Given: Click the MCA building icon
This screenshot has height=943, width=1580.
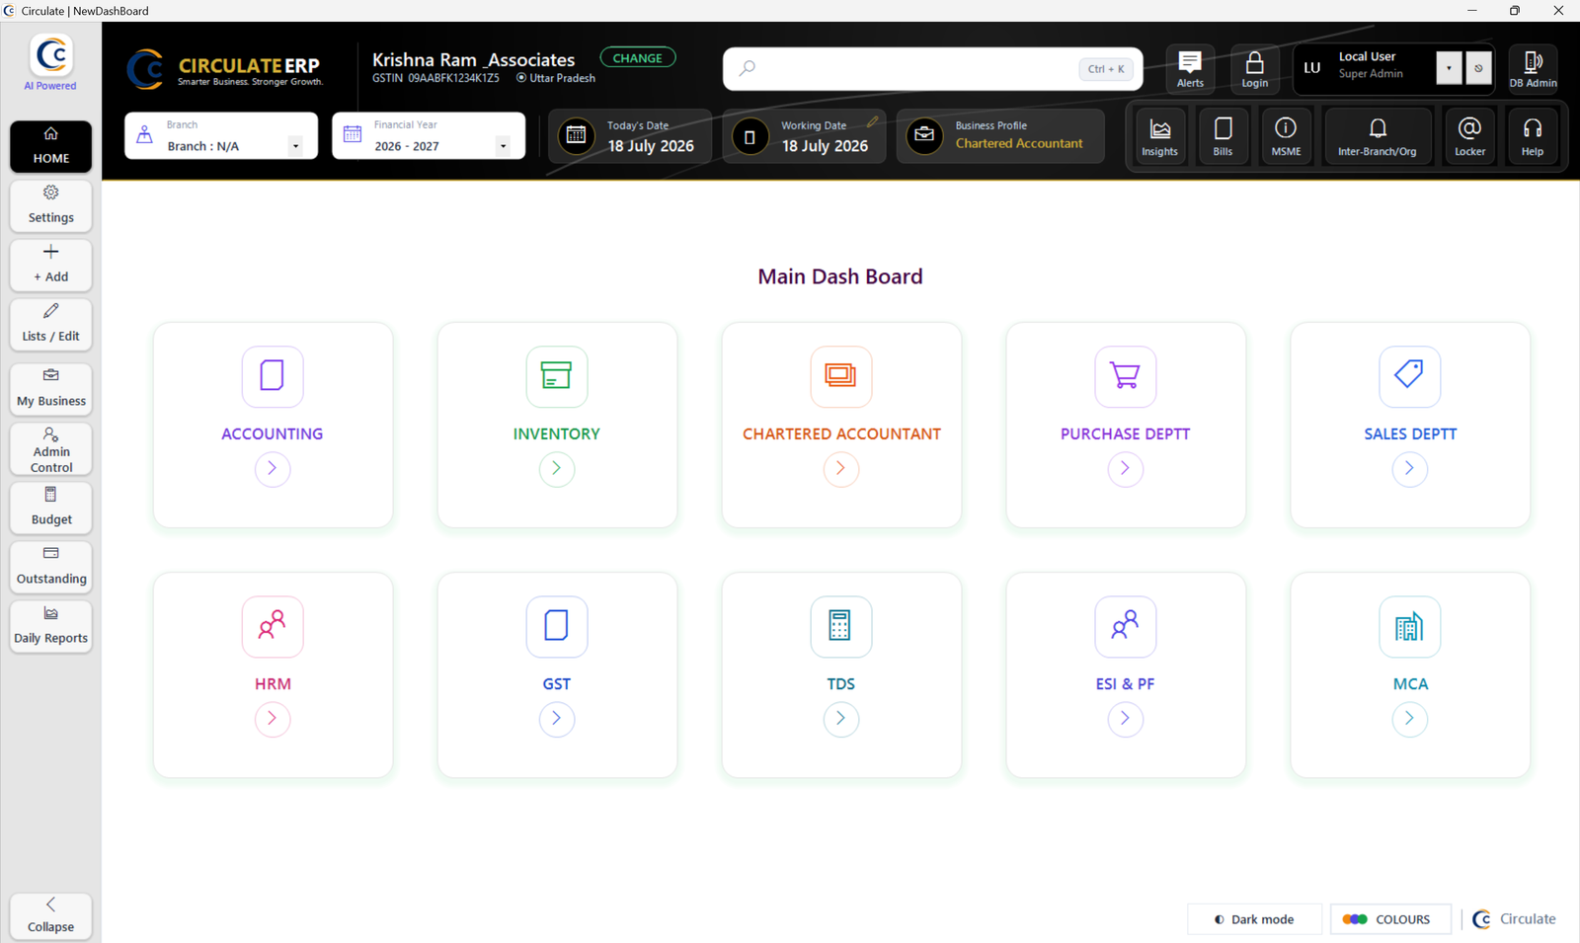Looking at the screenshot, I should click(1410, 626).
